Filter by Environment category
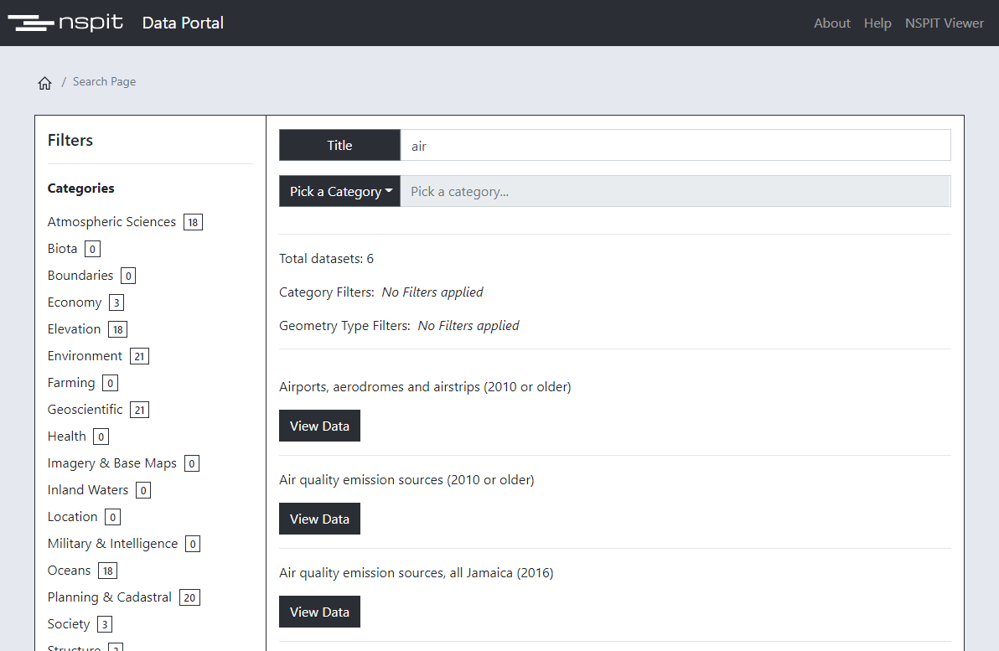The width and height of the screenshot is (999, 651). 85,356
